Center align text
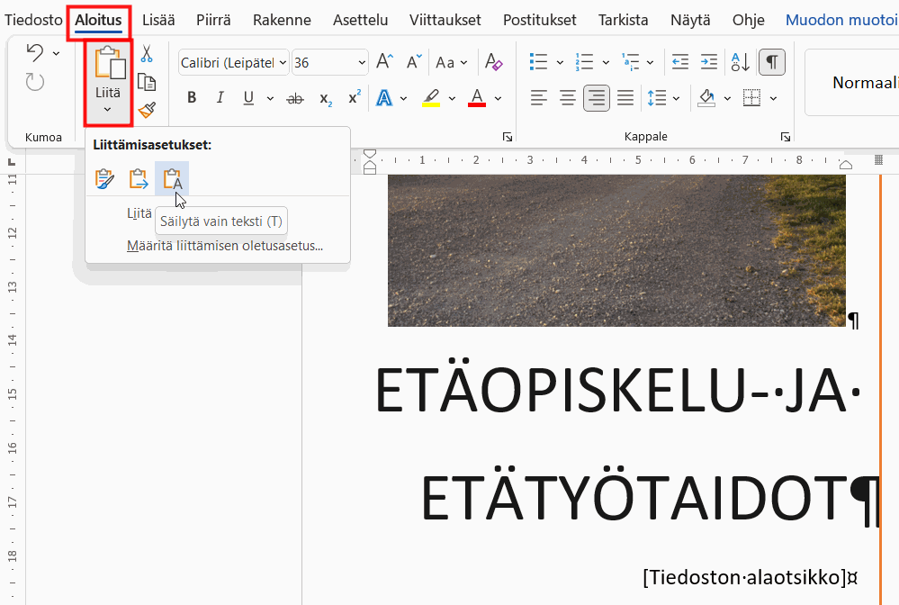 [x=568, y=98]
